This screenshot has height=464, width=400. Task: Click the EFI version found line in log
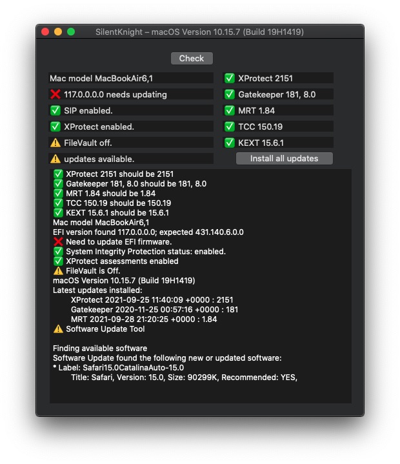tap(148, 232)
